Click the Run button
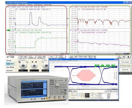This screenshot has height=108, width=132. tap(52, 57)
